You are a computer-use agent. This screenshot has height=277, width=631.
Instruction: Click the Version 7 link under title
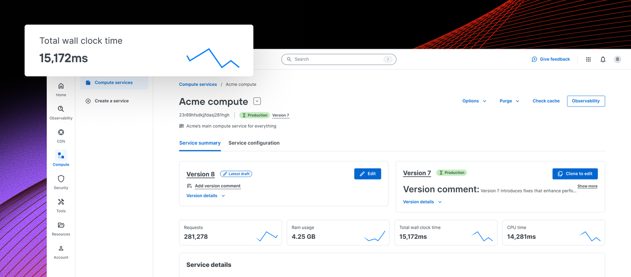281,115
